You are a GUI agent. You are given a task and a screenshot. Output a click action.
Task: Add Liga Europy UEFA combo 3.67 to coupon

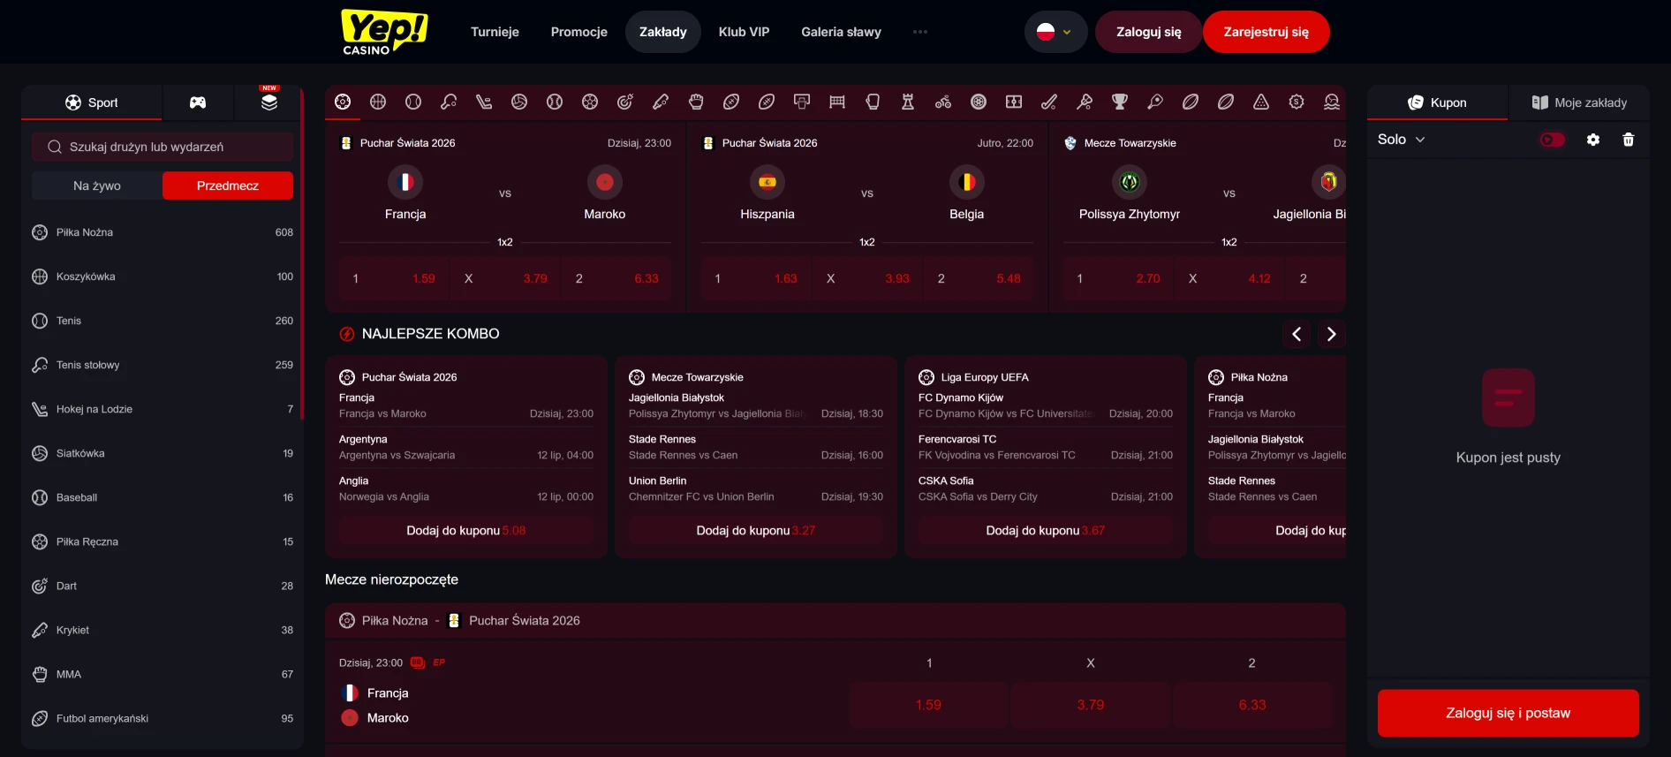click(x=1046, y=531)
